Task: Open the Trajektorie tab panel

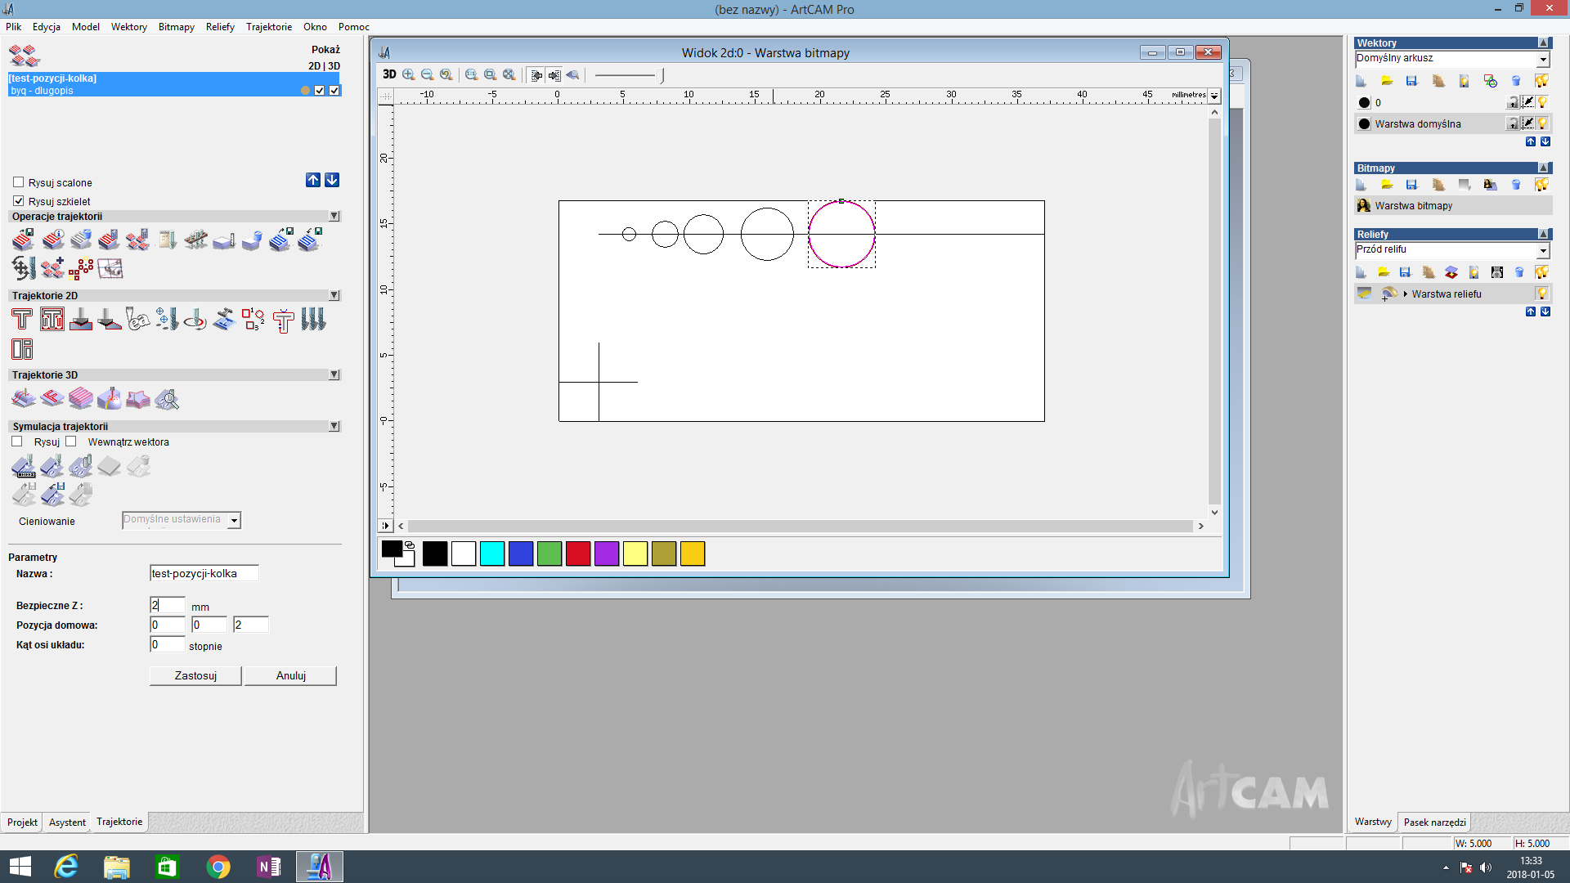Action: [x=119, y=822]
